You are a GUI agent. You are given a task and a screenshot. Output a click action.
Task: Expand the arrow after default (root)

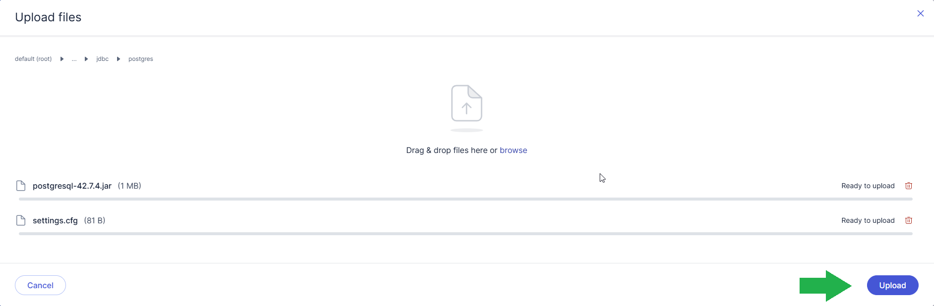(62, 59)
